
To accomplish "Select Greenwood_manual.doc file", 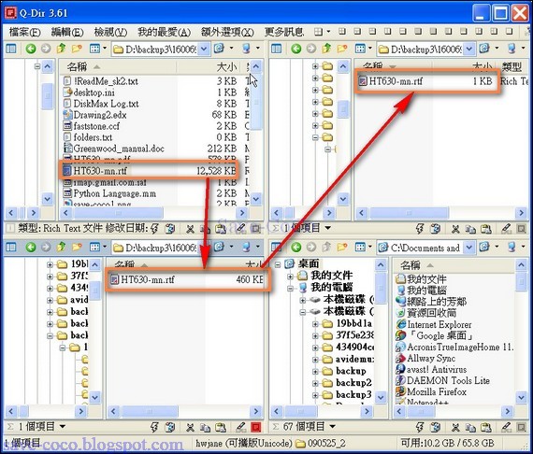I will [x=114, y=149].
